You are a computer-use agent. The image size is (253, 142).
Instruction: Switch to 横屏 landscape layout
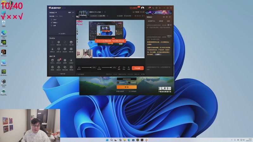[70, 12]
